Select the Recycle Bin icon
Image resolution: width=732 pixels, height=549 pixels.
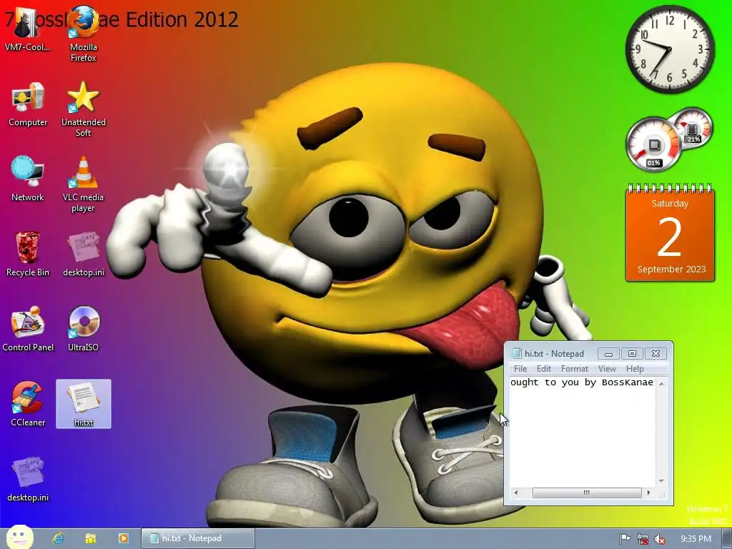click(x=28, y=254)
